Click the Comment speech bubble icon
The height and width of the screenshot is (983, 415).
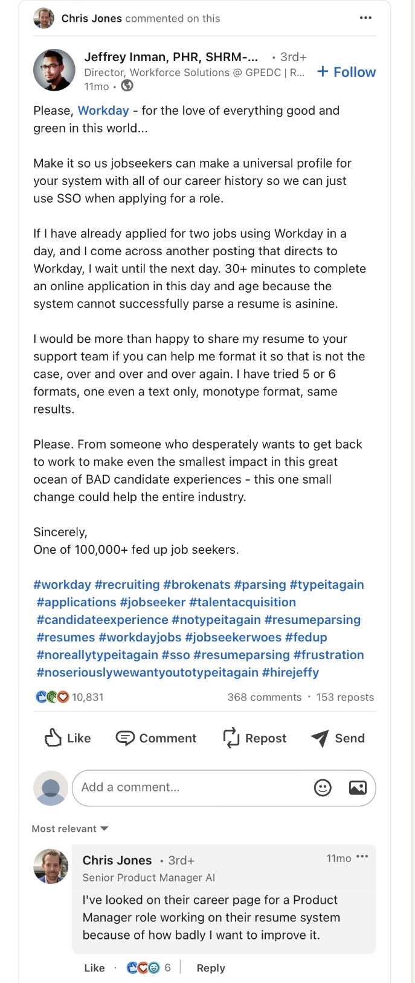125,738
